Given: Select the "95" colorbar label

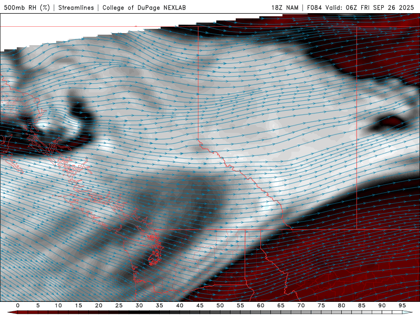Looking at the screenshot, I should (402, 306).
